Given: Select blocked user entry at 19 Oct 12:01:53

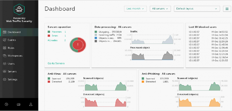Looking at the screenshot, I should [x=208, y=61].
